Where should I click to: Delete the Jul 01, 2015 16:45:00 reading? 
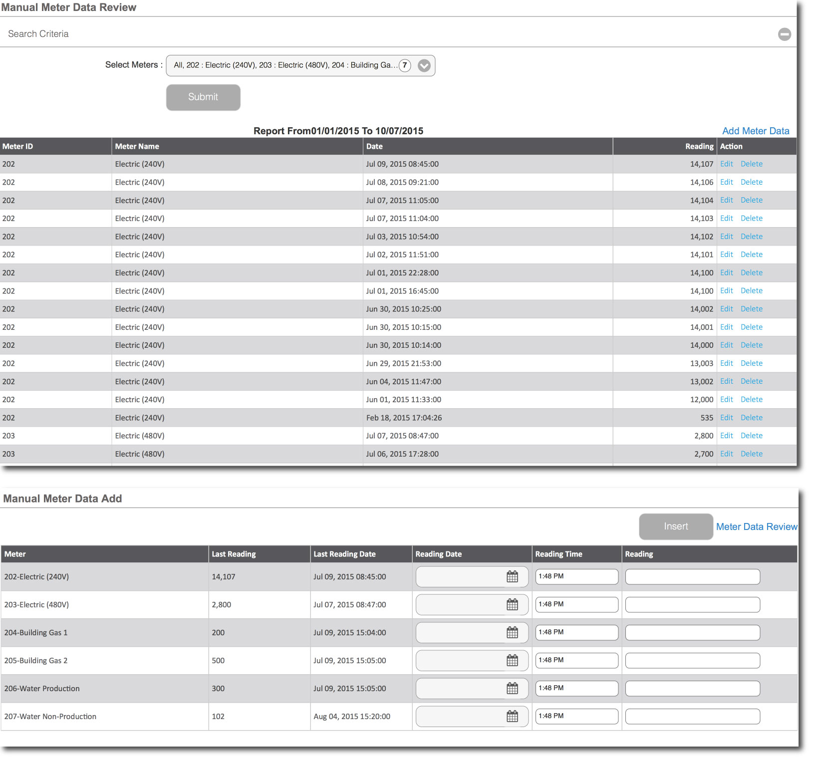(x=751, y=290)
